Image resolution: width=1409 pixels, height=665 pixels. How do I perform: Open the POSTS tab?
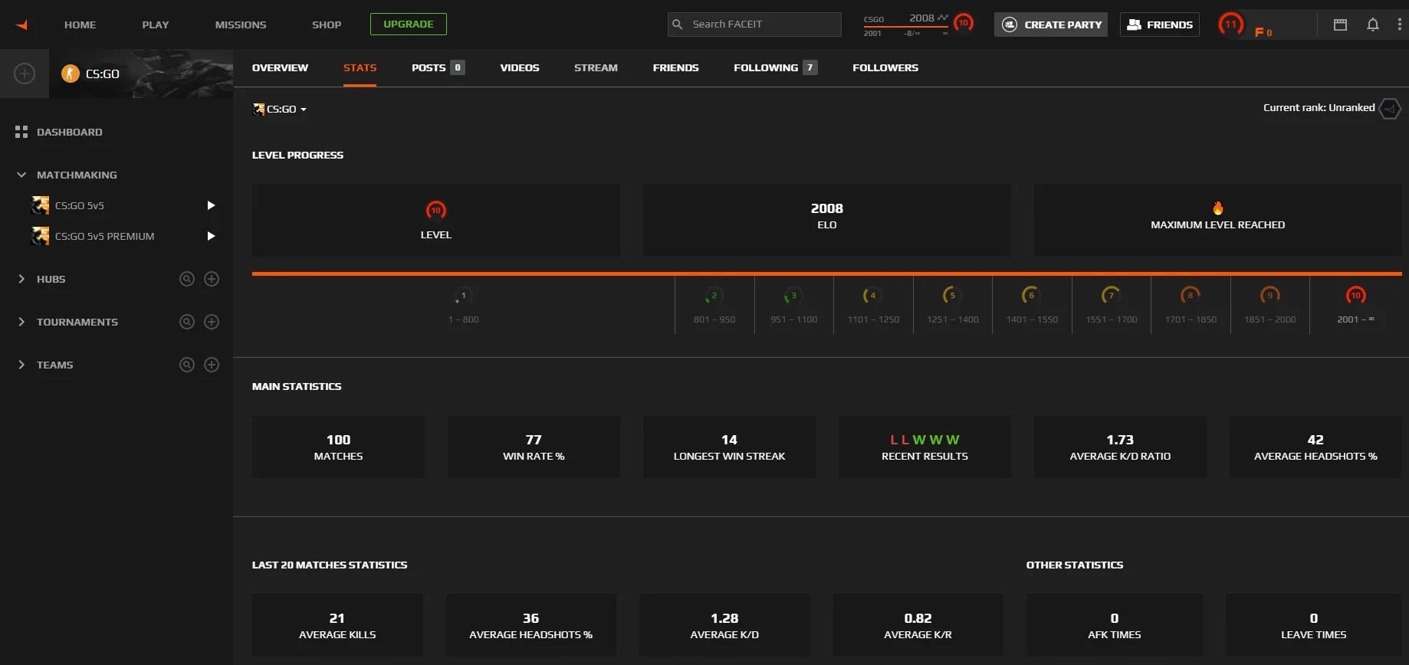438,67
